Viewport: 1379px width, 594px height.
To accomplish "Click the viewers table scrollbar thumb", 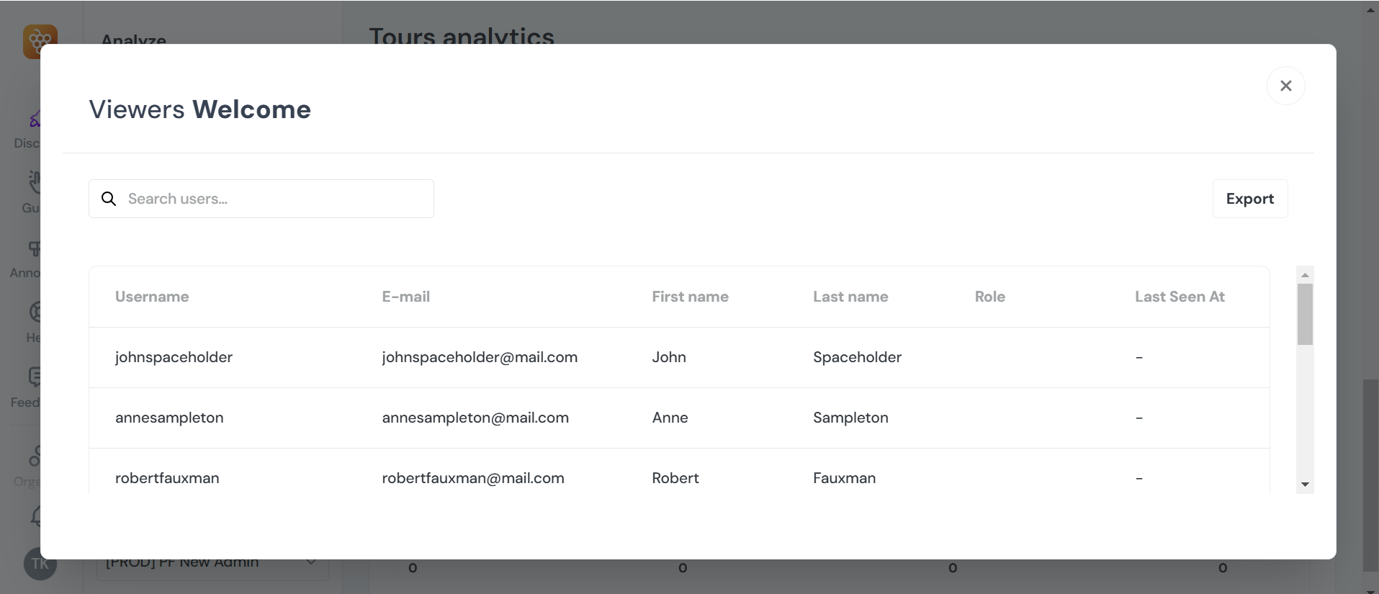I will pos(1305,314).
